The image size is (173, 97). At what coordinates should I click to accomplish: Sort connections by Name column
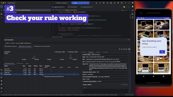6,66
